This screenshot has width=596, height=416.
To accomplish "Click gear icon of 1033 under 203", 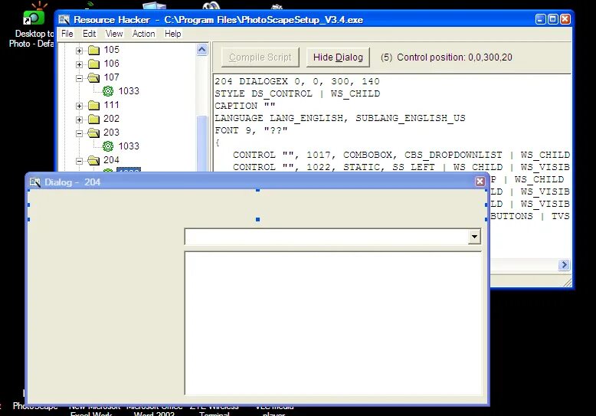I will tap(108, 146).
